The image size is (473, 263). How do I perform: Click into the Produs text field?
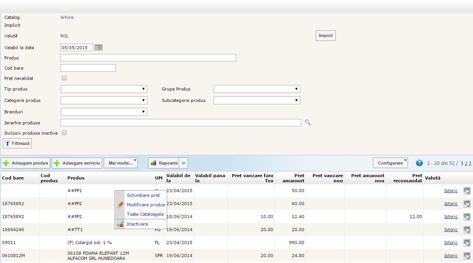click(x=148, y=58)
